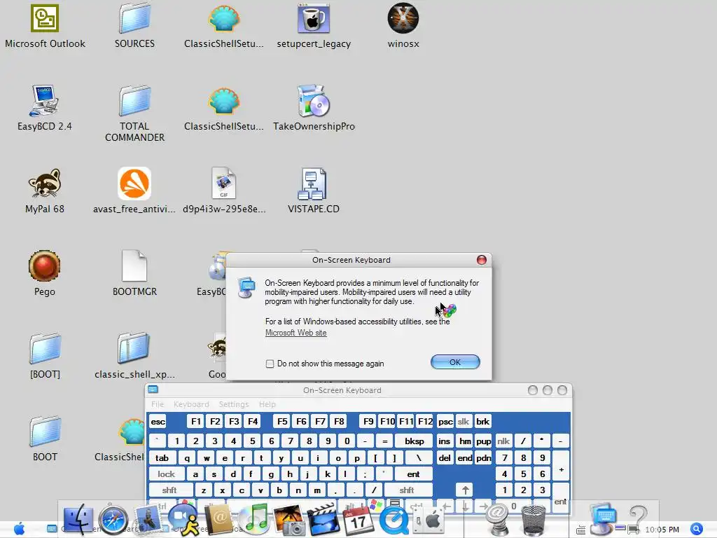
Task: Click the numpad plus key
Action: coord(561,470)
